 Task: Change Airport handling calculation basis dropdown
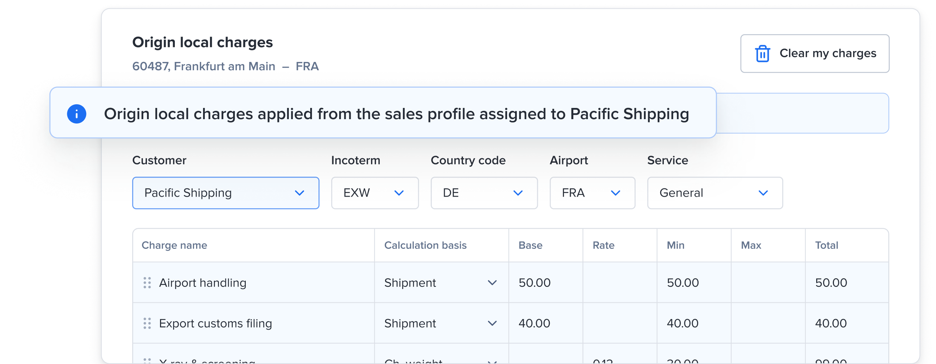point(441,283)
